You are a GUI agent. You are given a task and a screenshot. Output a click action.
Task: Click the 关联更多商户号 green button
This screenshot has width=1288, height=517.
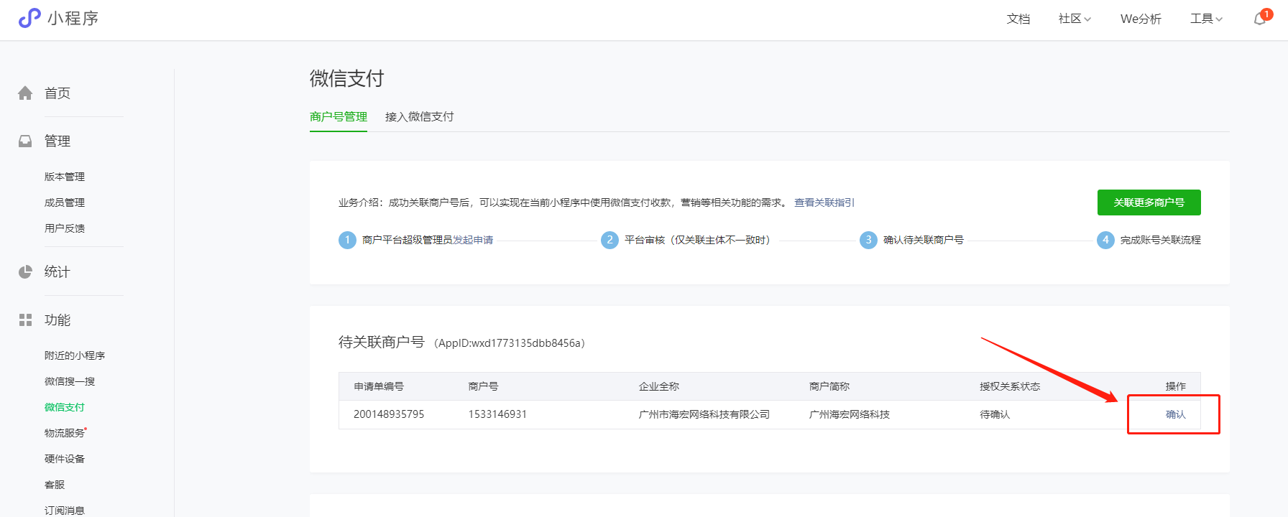1149,202
